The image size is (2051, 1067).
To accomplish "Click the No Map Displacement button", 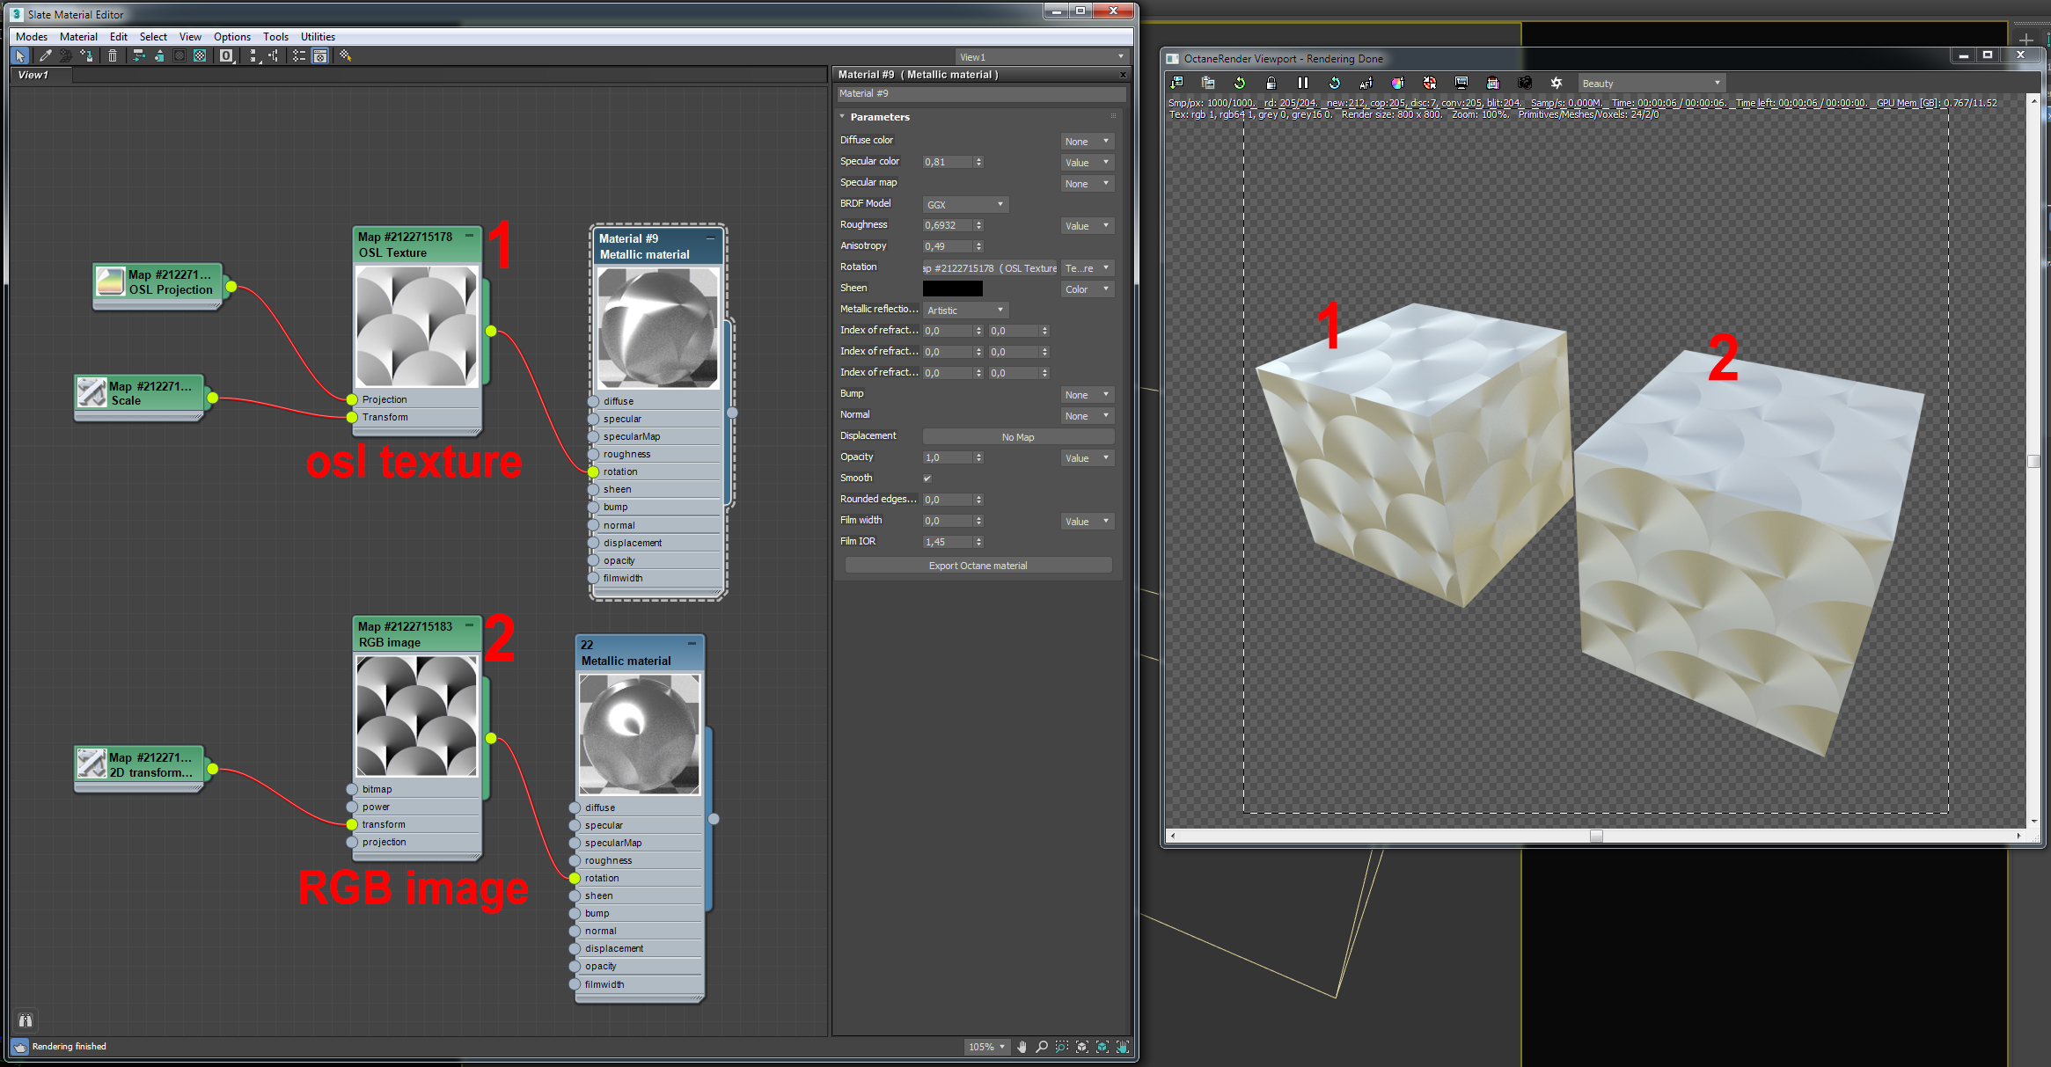I will point(1017,437).
